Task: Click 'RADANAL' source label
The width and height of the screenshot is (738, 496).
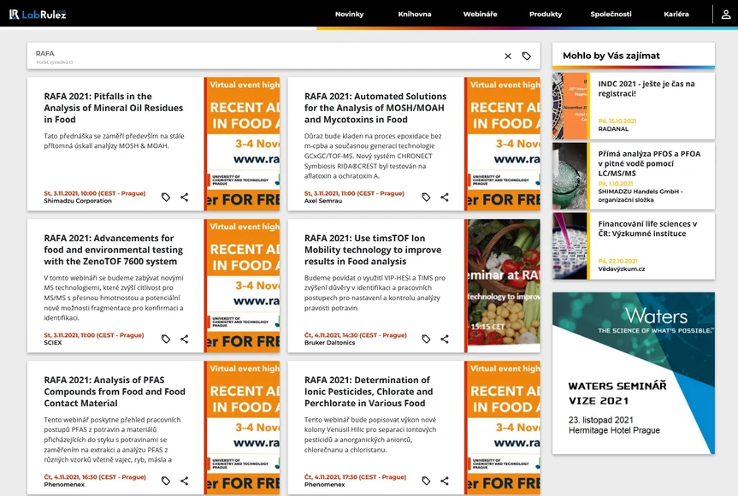Action: click(613, 129)
